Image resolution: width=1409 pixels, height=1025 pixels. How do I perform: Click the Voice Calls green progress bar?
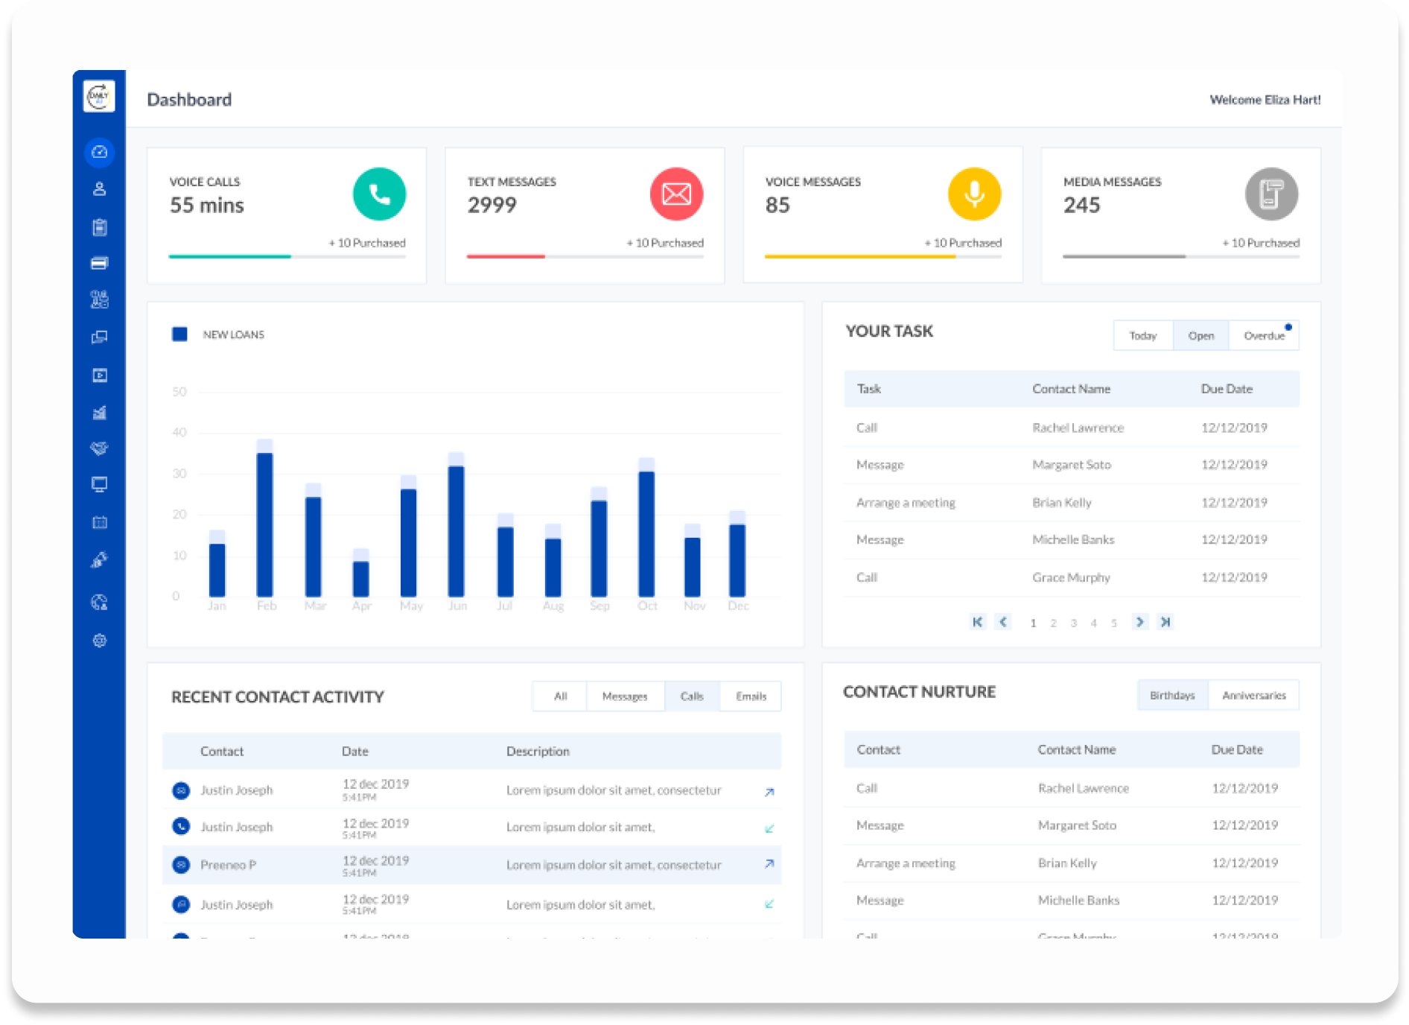point(229,256)
